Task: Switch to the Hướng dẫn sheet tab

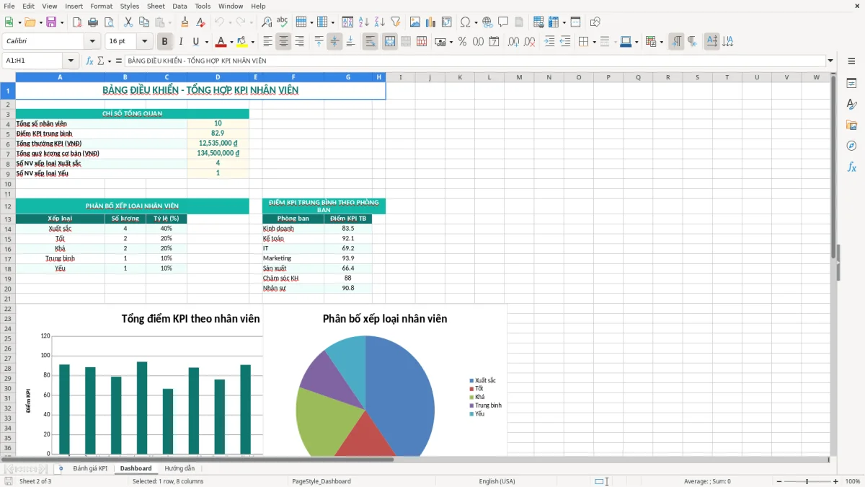Action: (x=179, y=468)
